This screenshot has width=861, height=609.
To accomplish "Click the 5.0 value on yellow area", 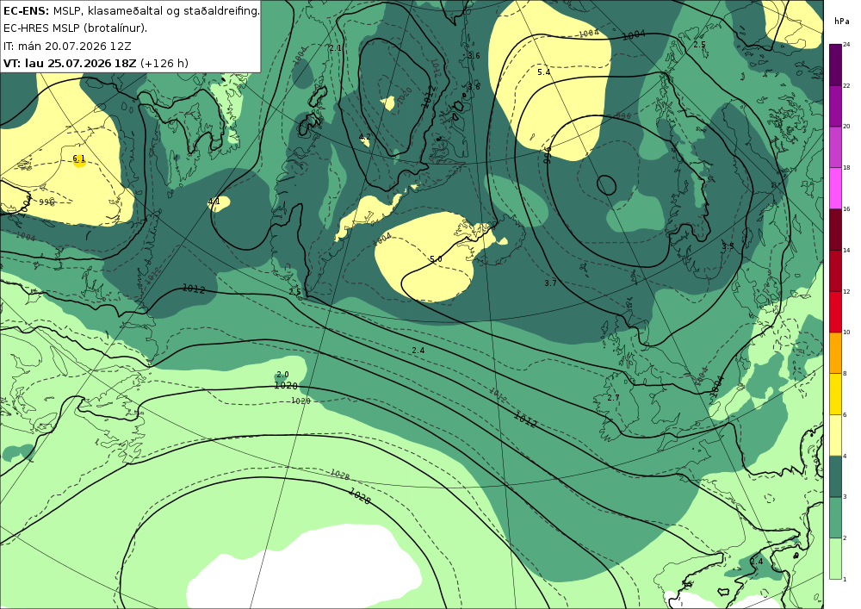I will (436, 259).
